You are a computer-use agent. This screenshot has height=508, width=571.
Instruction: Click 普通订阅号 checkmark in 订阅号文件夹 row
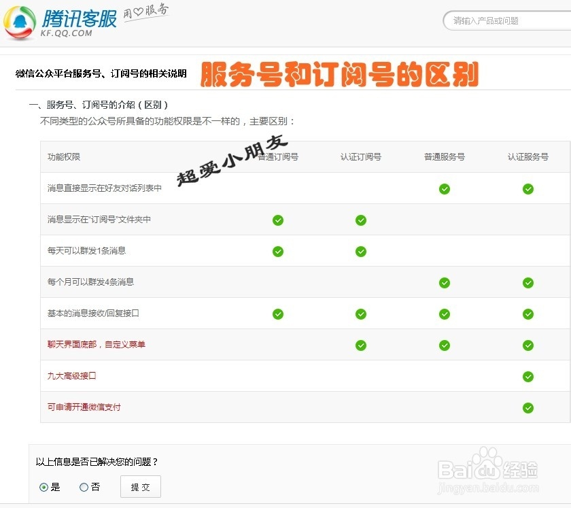(278, 220)
